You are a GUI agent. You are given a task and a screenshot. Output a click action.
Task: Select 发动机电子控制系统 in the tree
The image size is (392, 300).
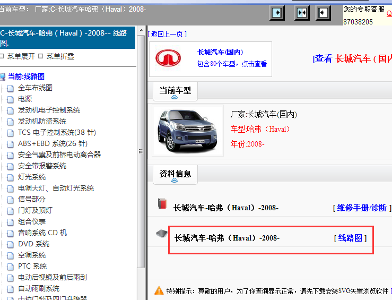click(x=49, y=110)
